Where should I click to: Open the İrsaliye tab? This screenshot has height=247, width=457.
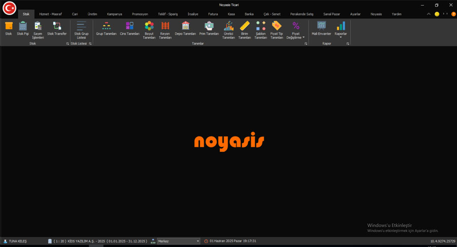[193, 14]
